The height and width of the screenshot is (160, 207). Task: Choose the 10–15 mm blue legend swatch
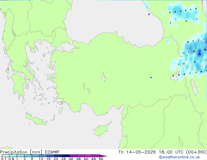point(43,156)
